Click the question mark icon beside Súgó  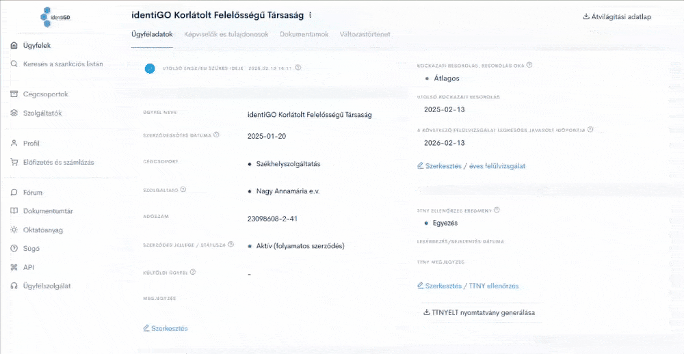coord(14,249)
